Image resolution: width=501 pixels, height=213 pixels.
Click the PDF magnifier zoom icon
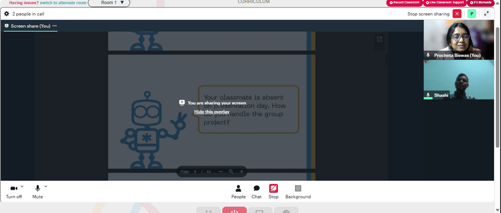[x=231, y=171]
